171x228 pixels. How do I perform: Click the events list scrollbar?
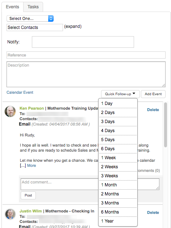[x=166, y=125]
